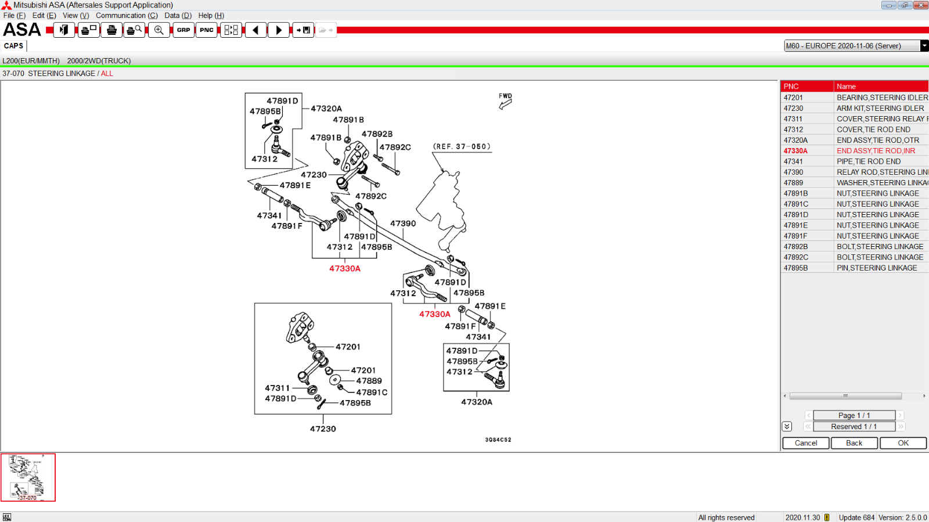The image size is (929, 522).
Task: Click the scrollbar right arrow under parts list
Action: point(924,396)
